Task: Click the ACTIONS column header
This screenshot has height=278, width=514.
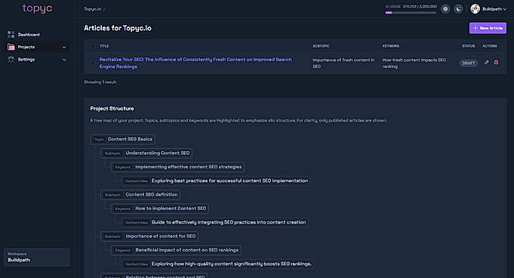Action: pos(489,46)
